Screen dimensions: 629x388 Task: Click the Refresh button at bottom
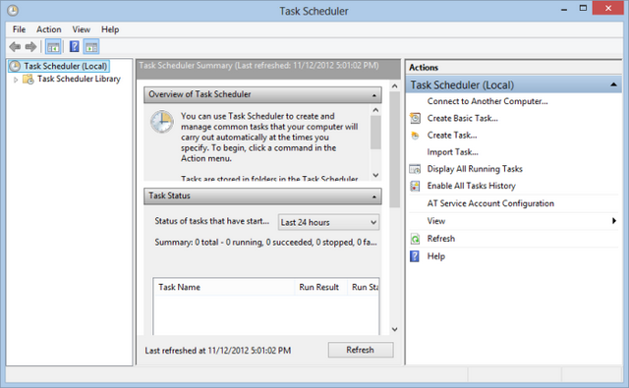361,350
